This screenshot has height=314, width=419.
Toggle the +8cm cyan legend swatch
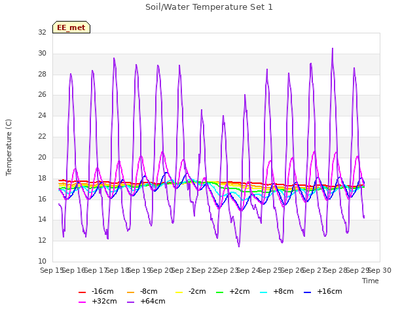coord(263,292)
